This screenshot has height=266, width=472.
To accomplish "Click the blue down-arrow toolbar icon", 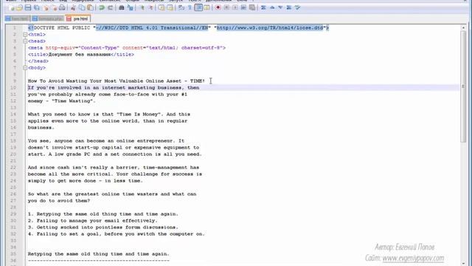I will [x=280, y=7].
